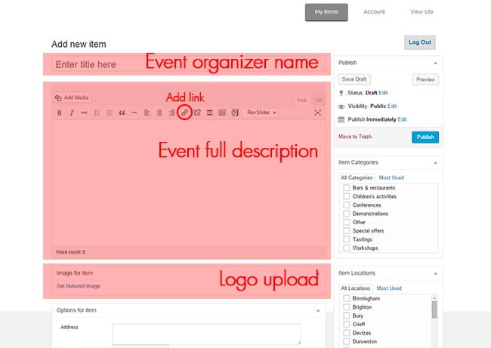Check the Demonstrations category

pyautogui.click(x=346, y=214)
